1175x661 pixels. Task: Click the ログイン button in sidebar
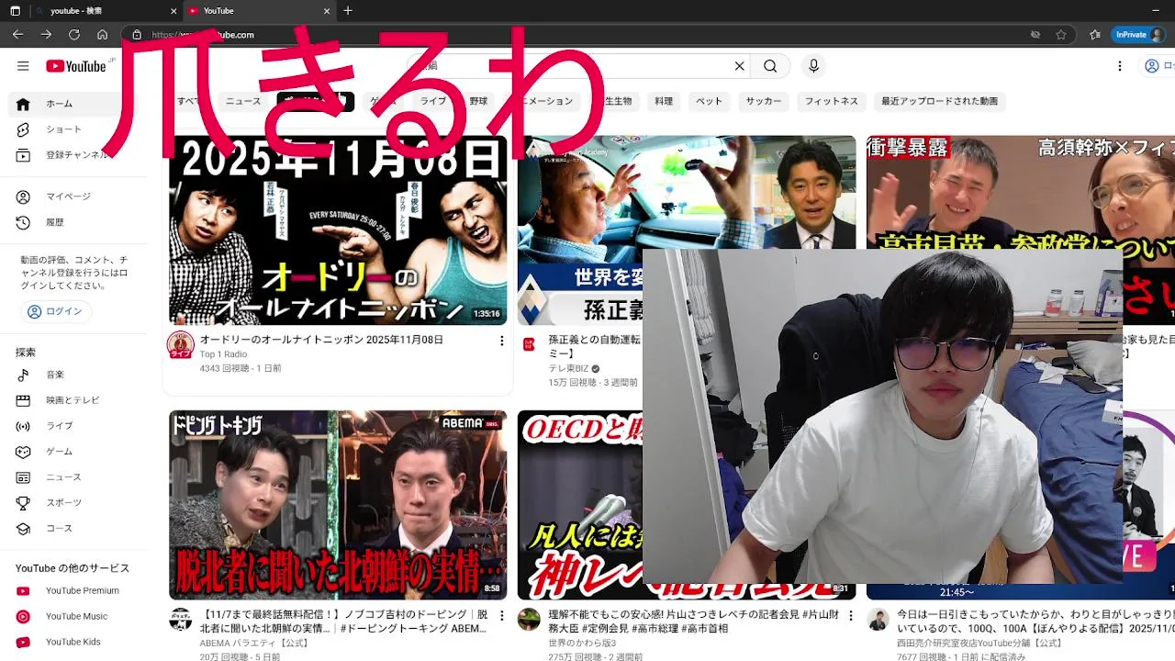tap(55, 311)
